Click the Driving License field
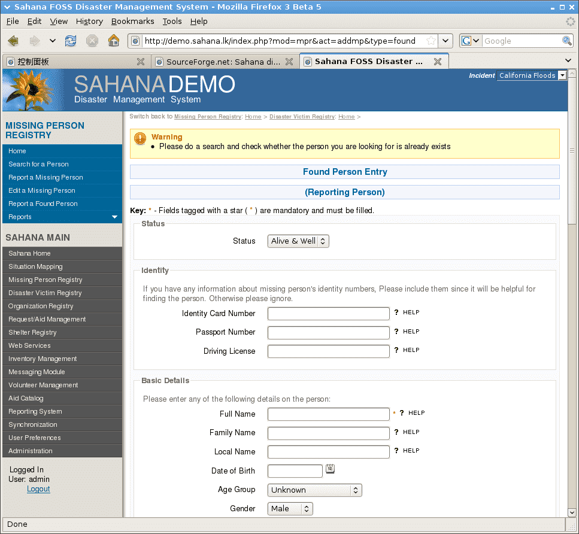Screen dimensions: 579x534 [x=328, y=351]
